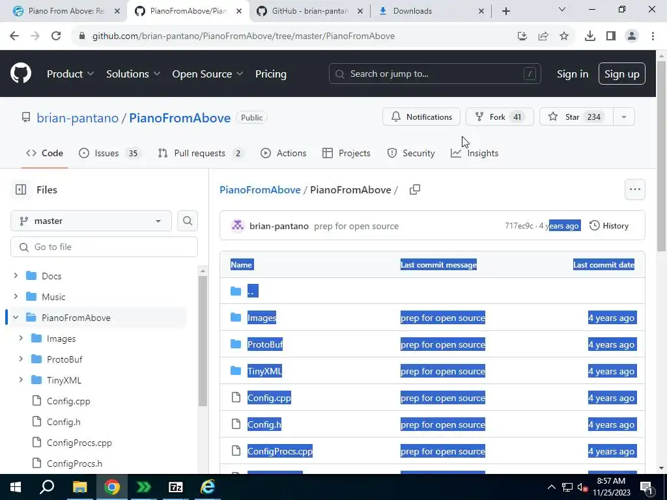Viewport: 667px width, 500px height.
Task: Open the Chrome tab search dropdown
Action: (562, 9)
